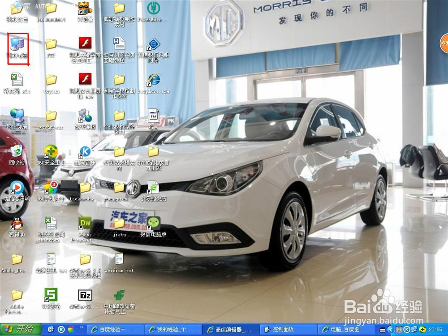Open WP百科网网页基础教程 Word document
448x336 pixels.
(119, 43)
